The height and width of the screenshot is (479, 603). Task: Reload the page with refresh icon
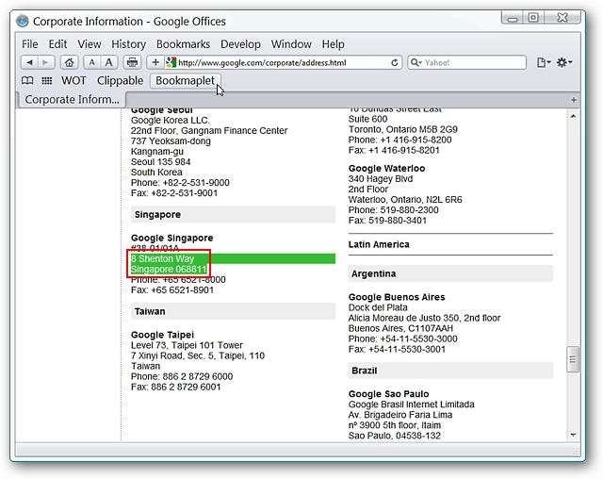[x=395, y=62]
